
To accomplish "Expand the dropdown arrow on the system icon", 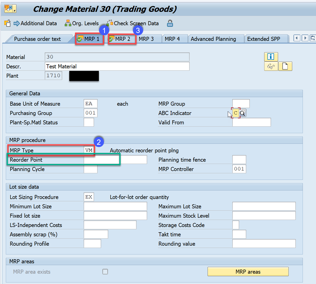I will tap(15, 10).
